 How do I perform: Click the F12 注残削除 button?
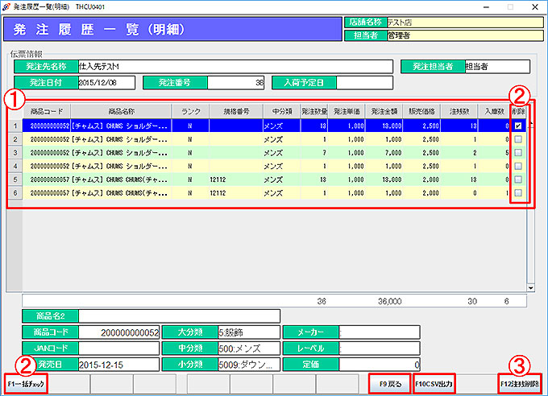[x=520, y=384]
